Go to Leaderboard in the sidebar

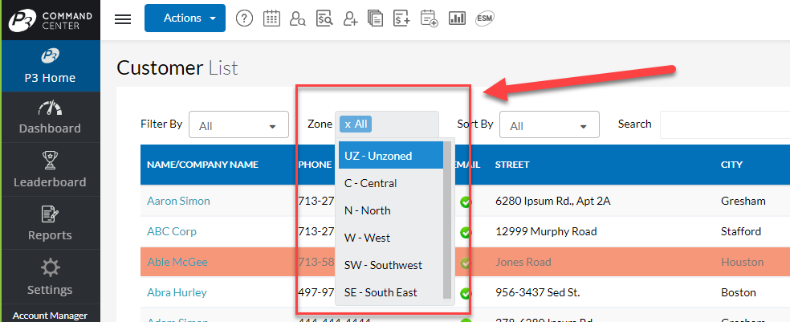(51, 170)
